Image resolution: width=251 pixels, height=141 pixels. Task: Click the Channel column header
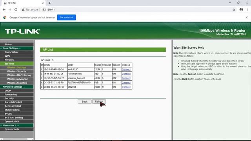click(106, 65)
